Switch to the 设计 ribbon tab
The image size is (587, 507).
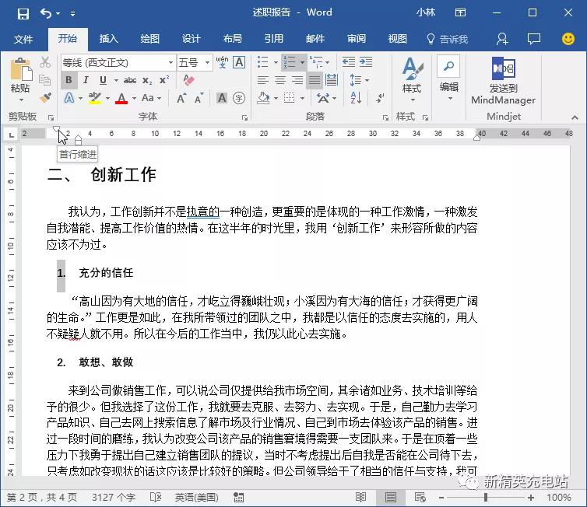click(x=192, y=39)
